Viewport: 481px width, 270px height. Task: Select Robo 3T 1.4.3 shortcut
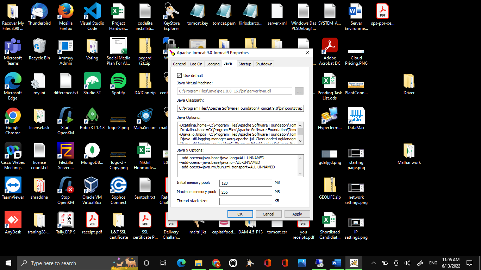point(92,119)
